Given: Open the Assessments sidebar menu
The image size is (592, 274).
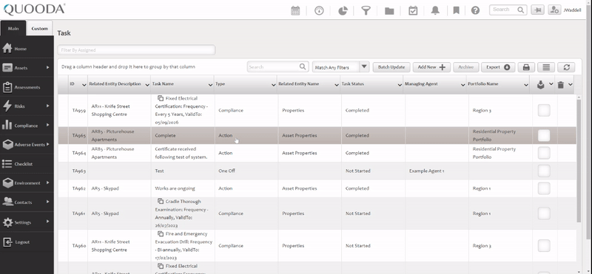Looking at the screenshot, I should (27, 87).
